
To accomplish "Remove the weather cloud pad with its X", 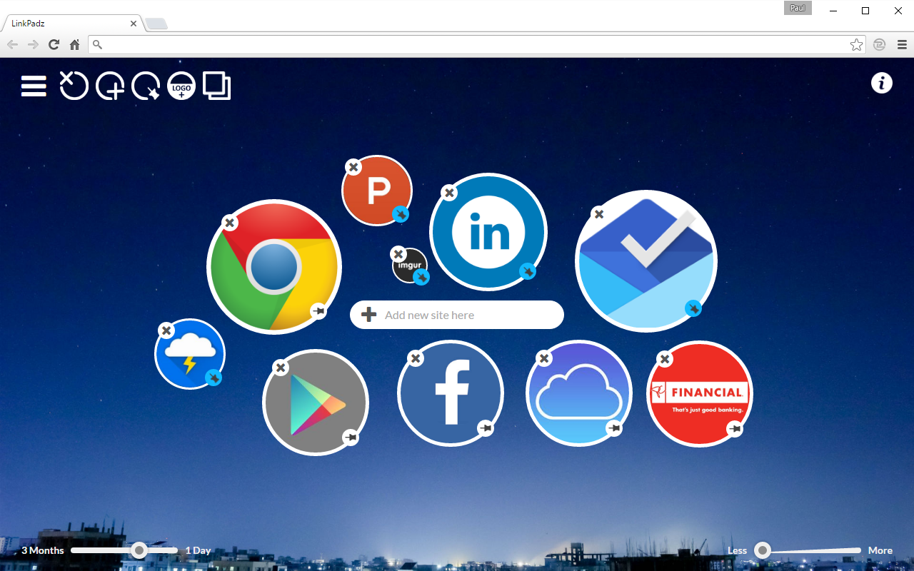I will (166, 330).
